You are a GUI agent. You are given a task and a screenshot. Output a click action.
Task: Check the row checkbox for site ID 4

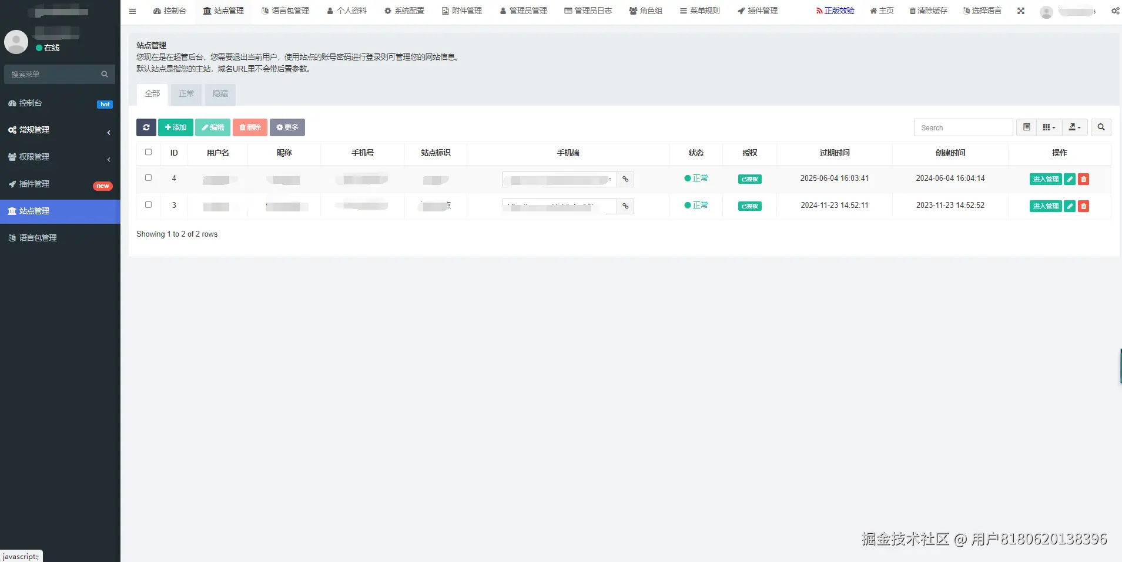148,178
